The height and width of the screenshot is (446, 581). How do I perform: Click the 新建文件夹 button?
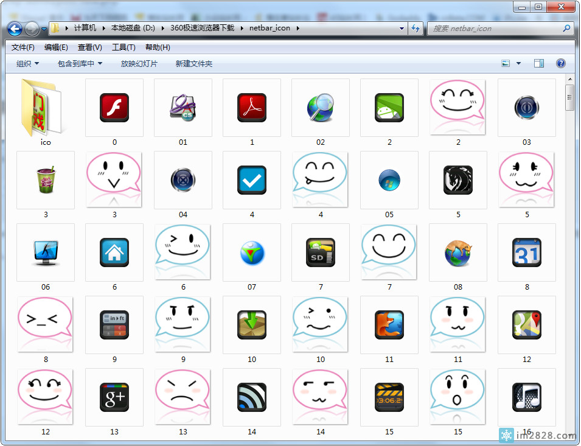click(x=193, y=63)
